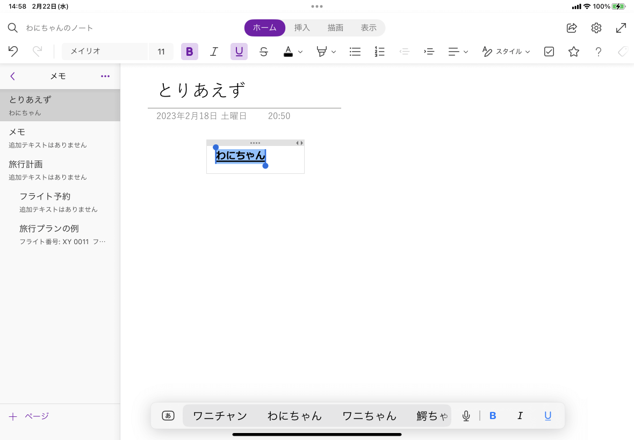634x440 pixels.
Task: Toggle Bold in the top toolbar
Action: (x=189, y=52)
